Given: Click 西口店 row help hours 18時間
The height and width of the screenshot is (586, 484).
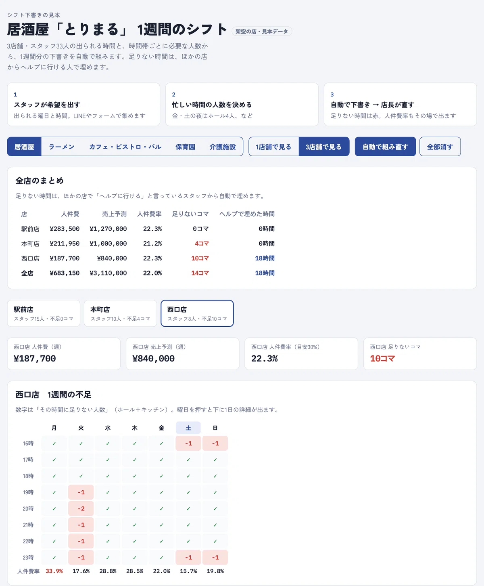Looking at the screenshot, I should [x=265, y=258].
